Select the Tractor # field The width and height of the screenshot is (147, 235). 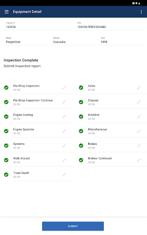[x=38, y=25]
